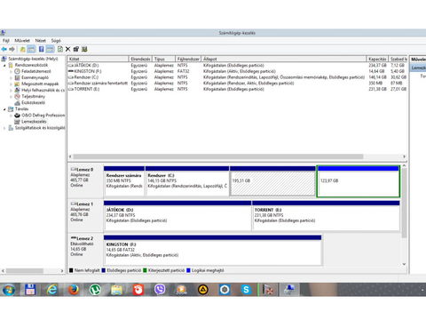
Task: Click disk view vertical scrollbar down arrow
Action: point(404,264)
